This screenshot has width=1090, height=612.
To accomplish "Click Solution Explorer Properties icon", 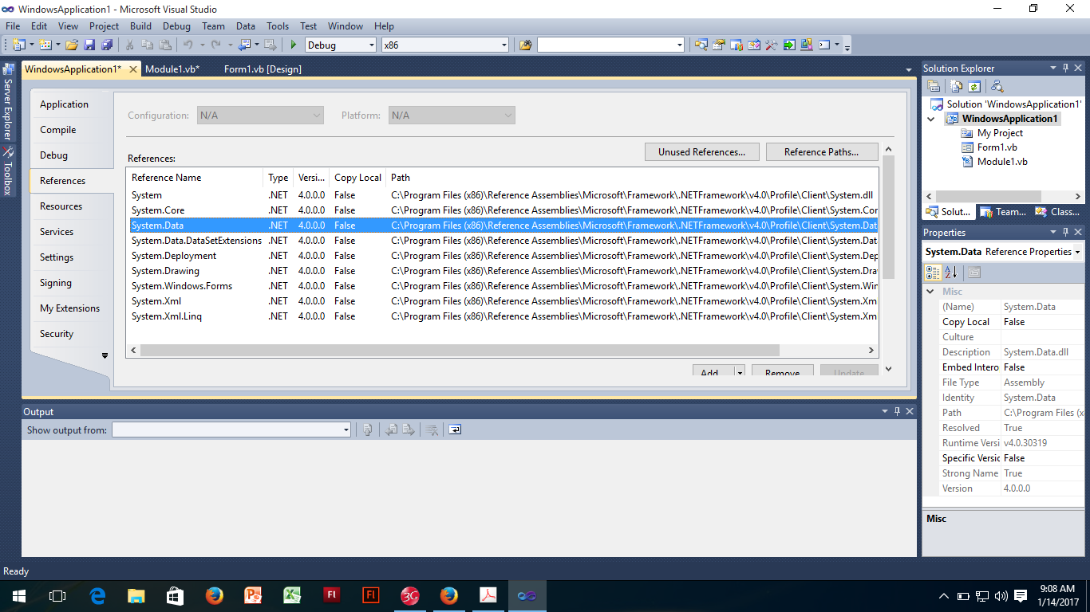I will [934, 86].
